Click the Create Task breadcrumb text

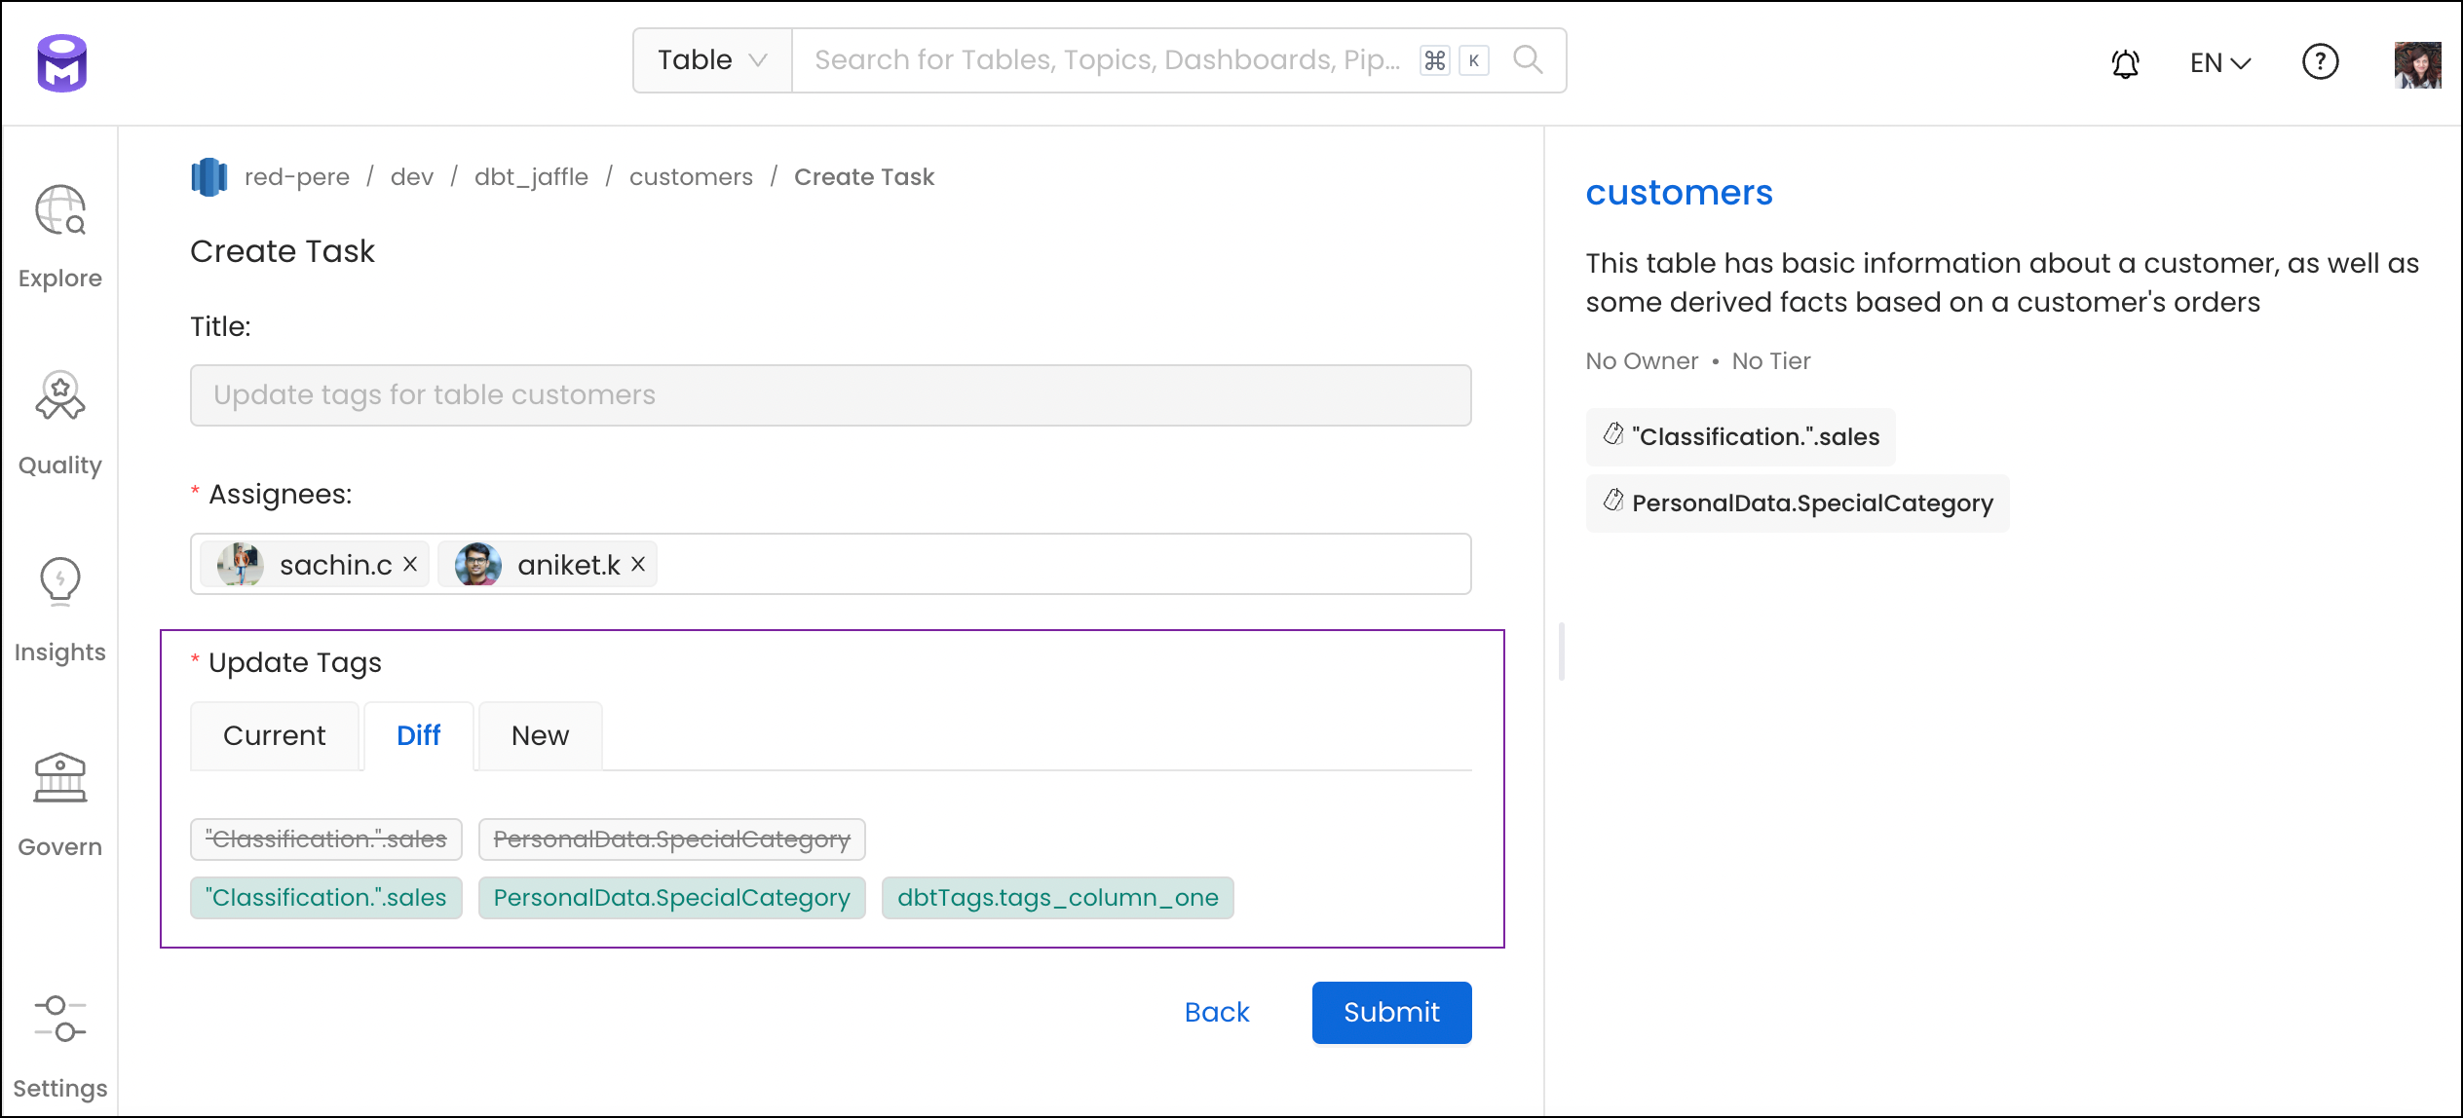click(864, 177)
